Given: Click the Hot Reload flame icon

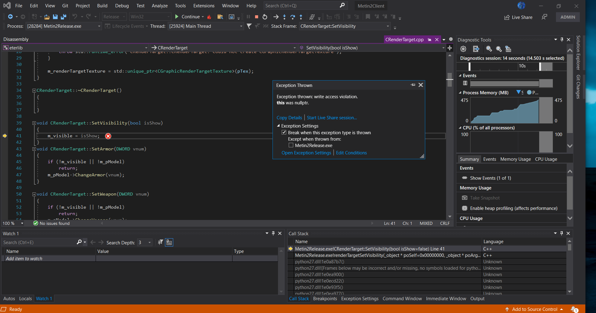Looking at the screenshot, I should (209, 17).
